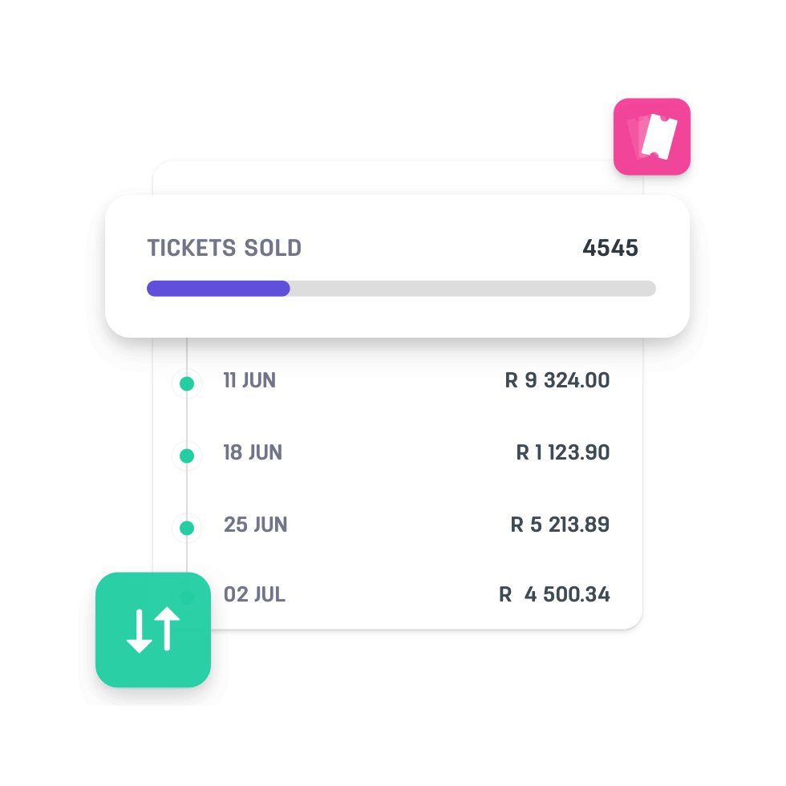Click the 25 JUN timeline dot

(187, 529)
